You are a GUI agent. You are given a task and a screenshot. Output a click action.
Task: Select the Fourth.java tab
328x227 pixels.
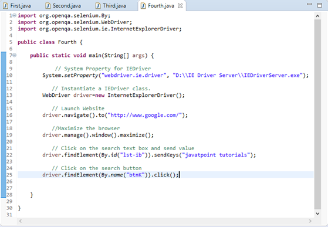(x=161, y=6)
